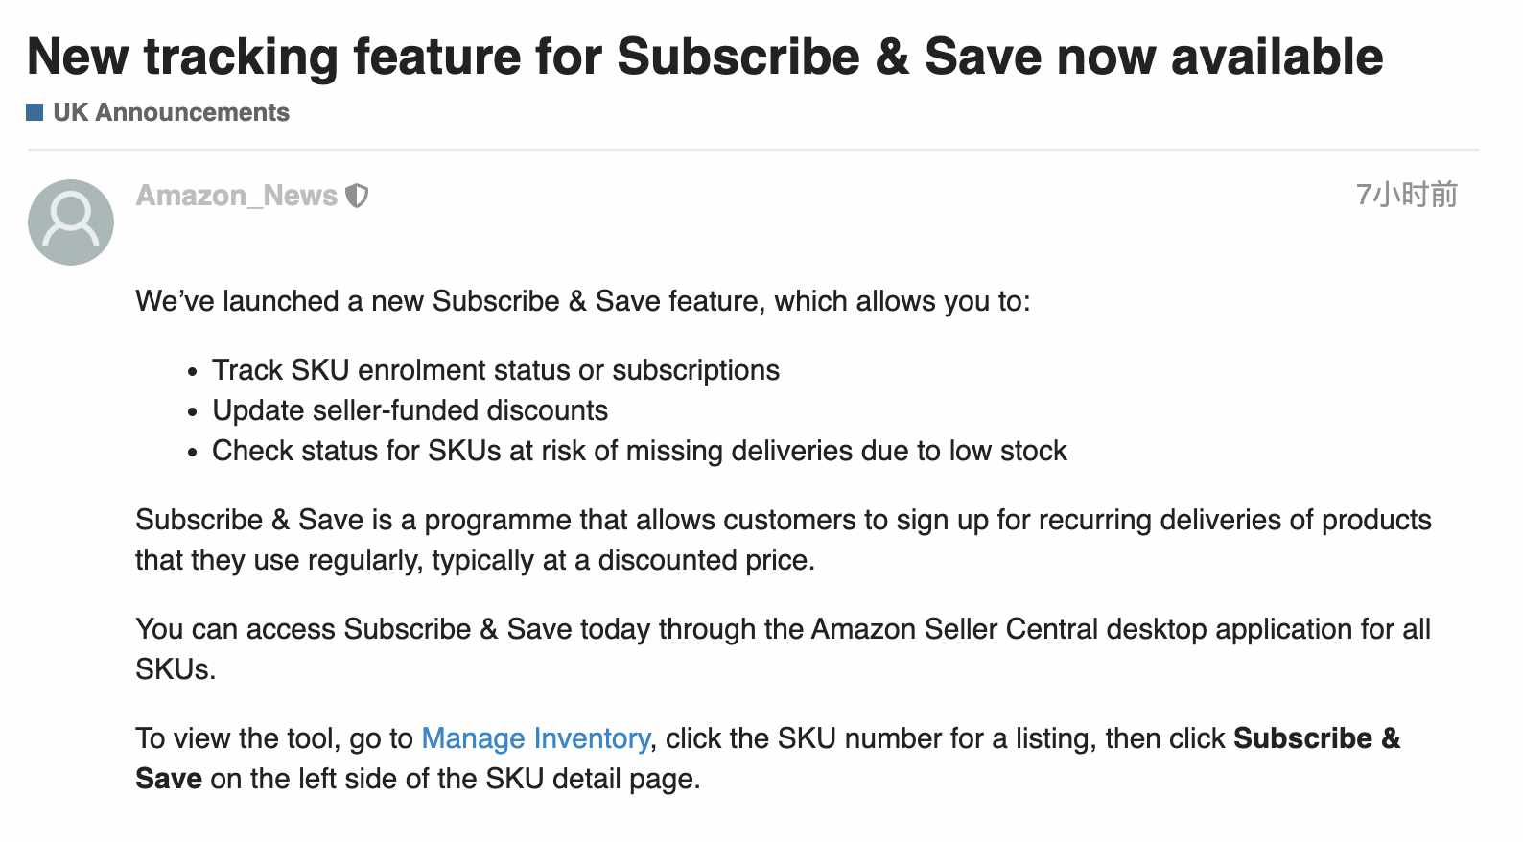This screenshot has width=1523, height=842.
Task: Click the bullet Update seller-funded discounts
Action: pyautogui.click(x=410, y=410)
